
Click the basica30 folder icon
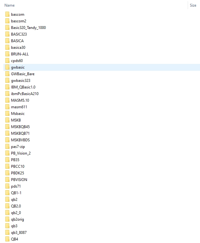(x=7, y=48)
